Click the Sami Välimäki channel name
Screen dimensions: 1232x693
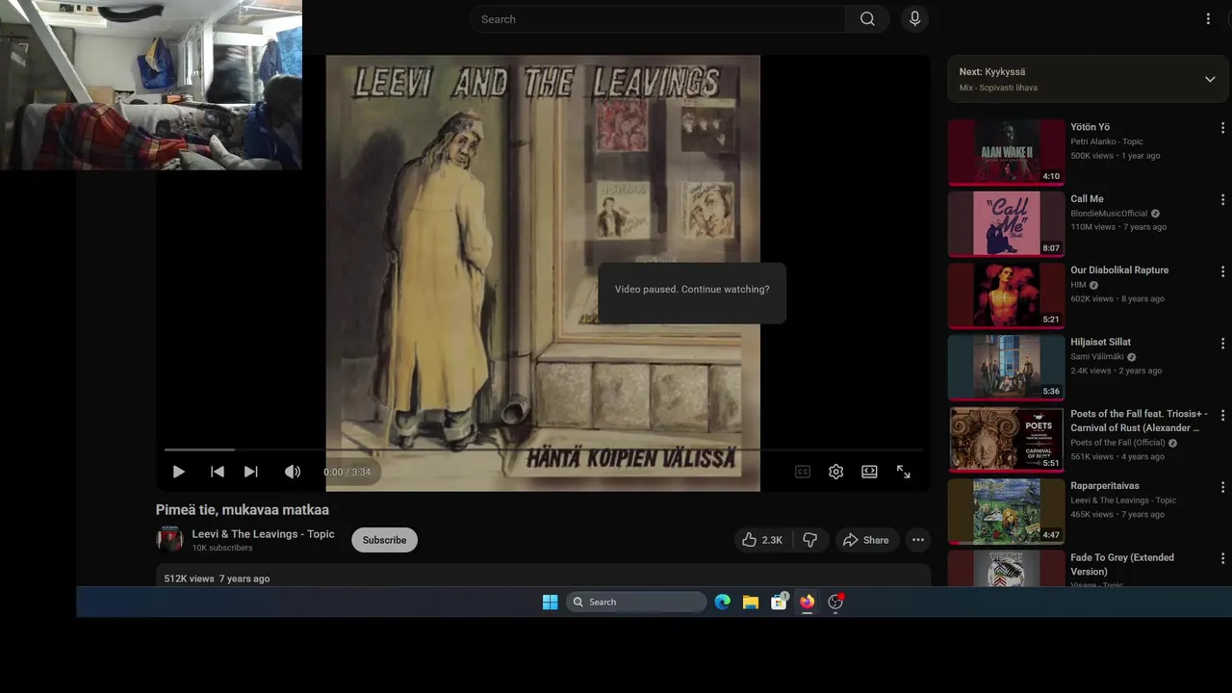coord(1097,357)
